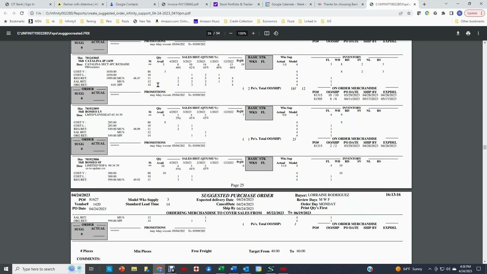Click the address bar URL
This screenshot has height=274, width=487.
(x=118, y=13)
